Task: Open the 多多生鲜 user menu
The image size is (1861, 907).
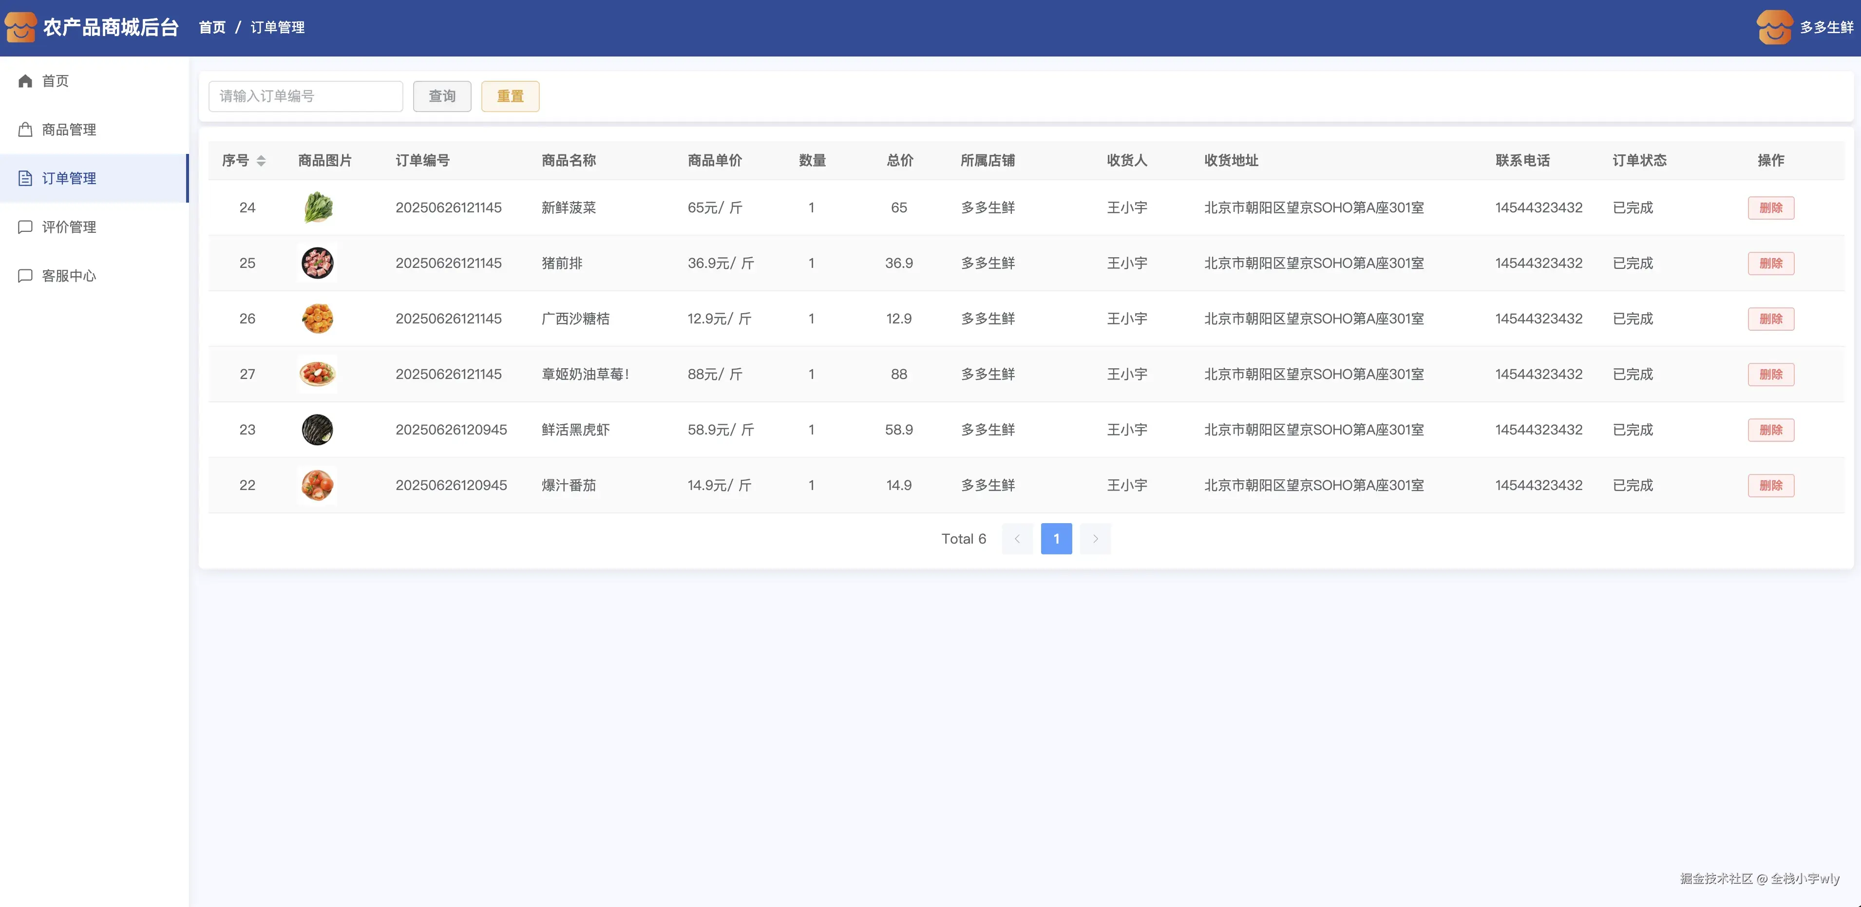Action: 1825,27
